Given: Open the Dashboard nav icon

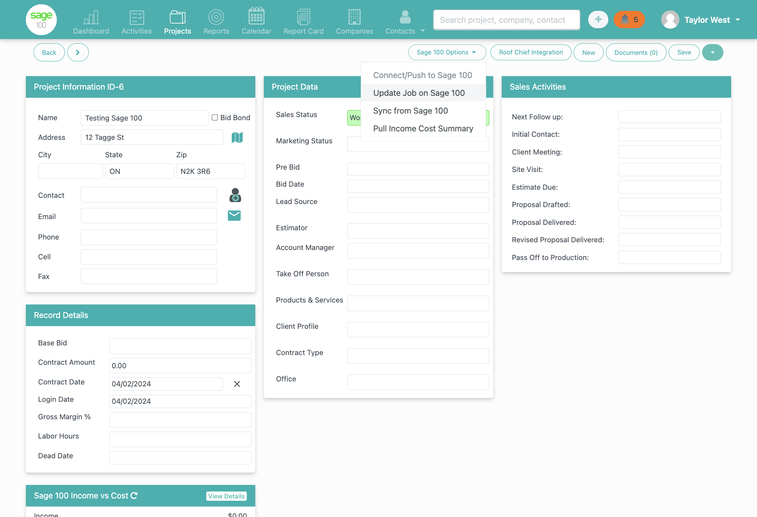Looking at the screenshot, I should click(x=91, y=17).
